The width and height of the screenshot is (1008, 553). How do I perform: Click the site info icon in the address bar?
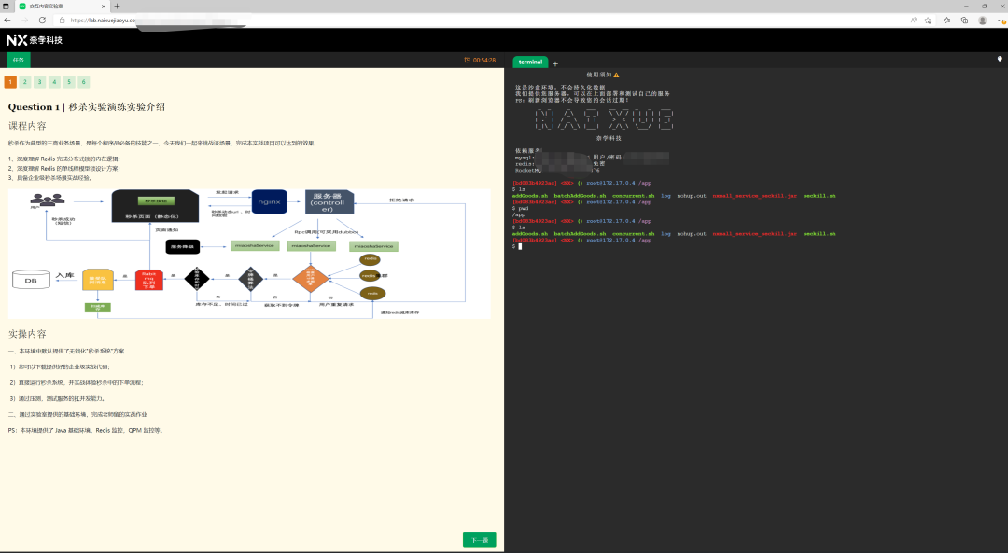click(63, 19)
